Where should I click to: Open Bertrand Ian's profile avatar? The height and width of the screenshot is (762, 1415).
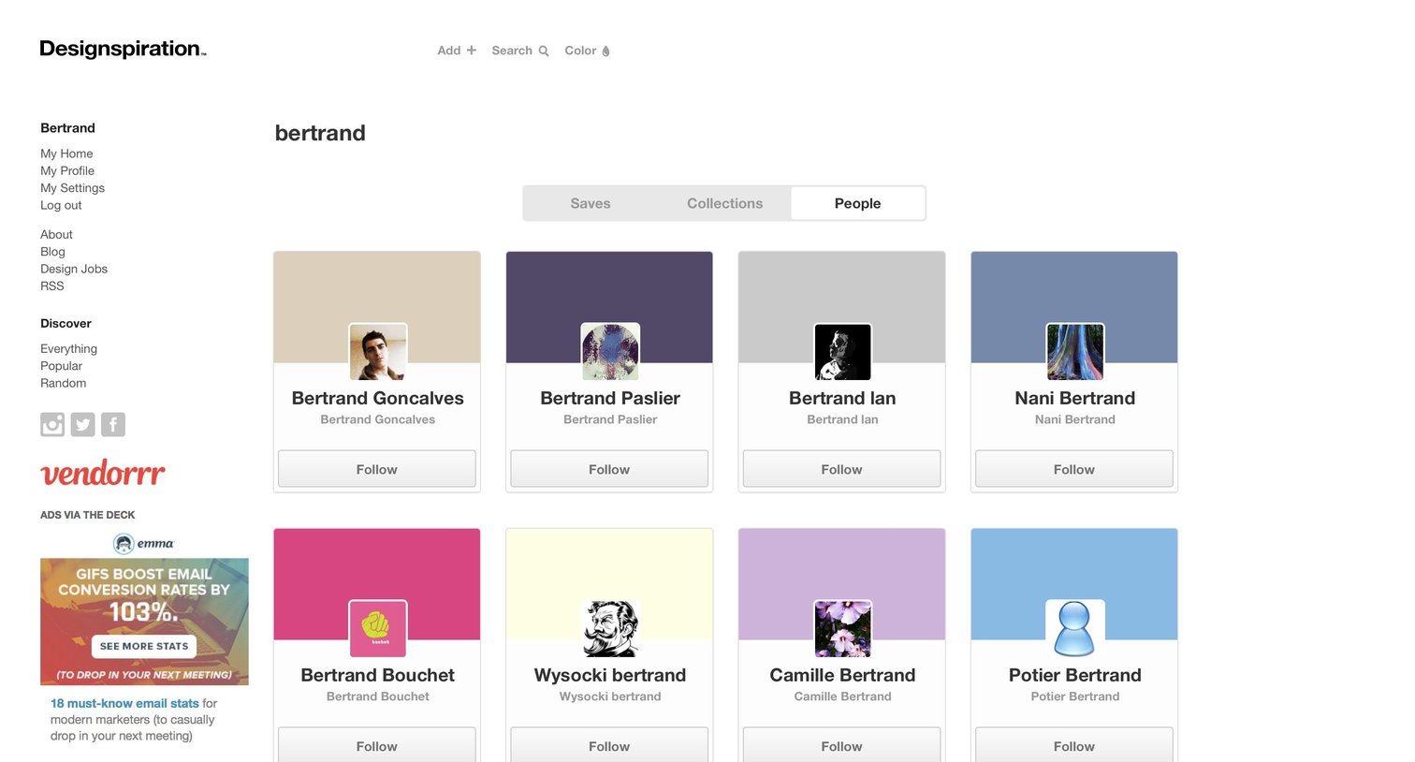coord(842,352)
